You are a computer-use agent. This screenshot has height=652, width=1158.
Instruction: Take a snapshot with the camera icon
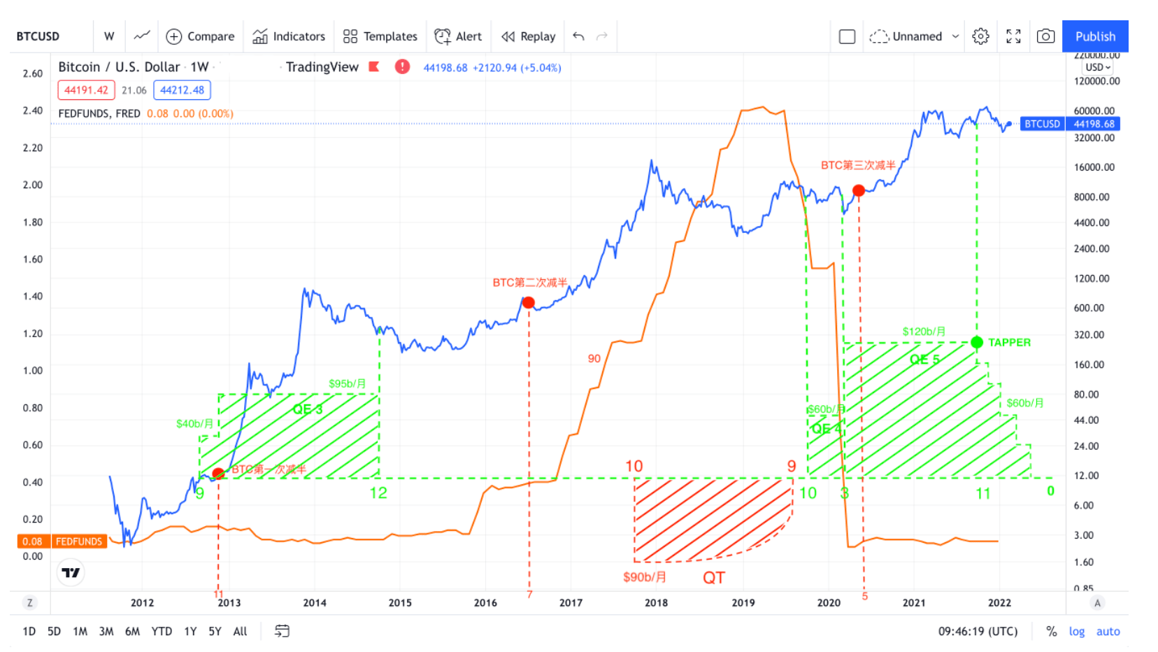1045,36
